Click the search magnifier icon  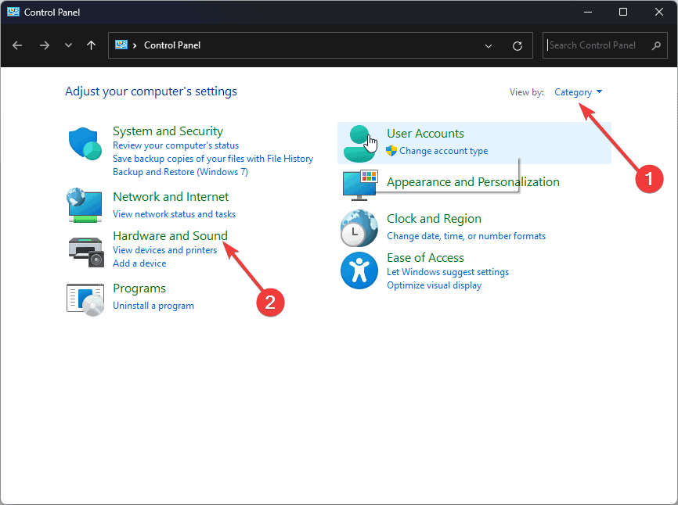pyautogui.click(x=656, y=45)
